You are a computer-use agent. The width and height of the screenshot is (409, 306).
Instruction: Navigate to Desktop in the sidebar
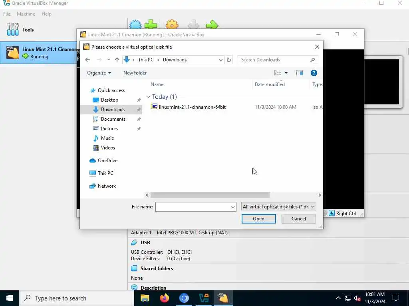(x=109, y=100)
